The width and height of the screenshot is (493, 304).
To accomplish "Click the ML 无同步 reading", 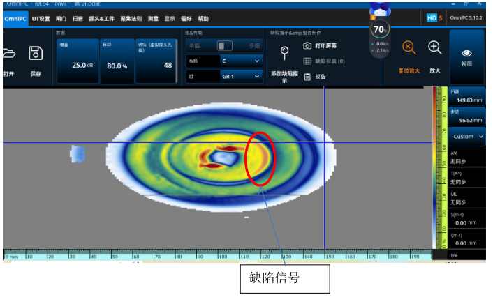I will point(467,199).
